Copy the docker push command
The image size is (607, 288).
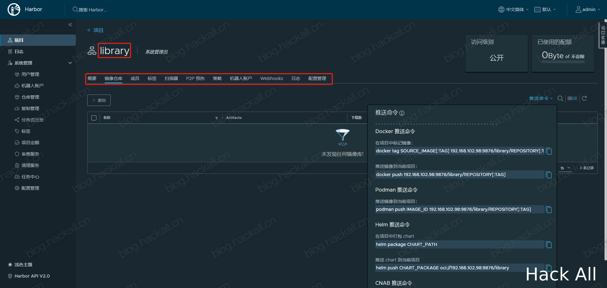click(x=549, y=175)
